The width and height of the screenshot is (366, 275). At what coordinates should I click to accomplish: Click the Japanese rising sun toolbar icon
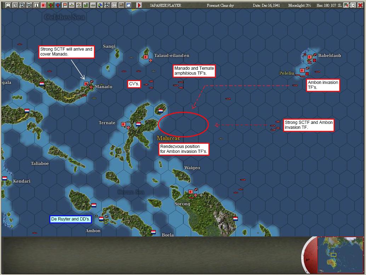[44, 5]
